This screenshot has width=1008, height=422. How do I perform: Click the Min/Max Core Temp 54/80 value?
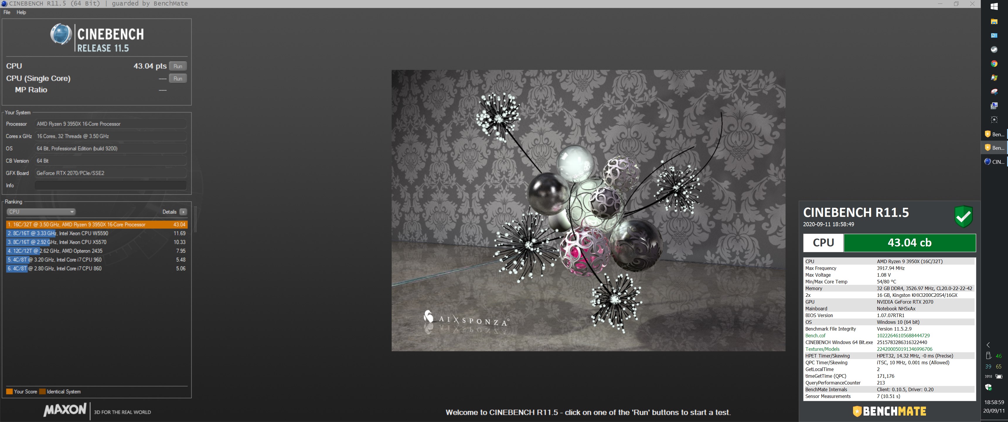886,281
